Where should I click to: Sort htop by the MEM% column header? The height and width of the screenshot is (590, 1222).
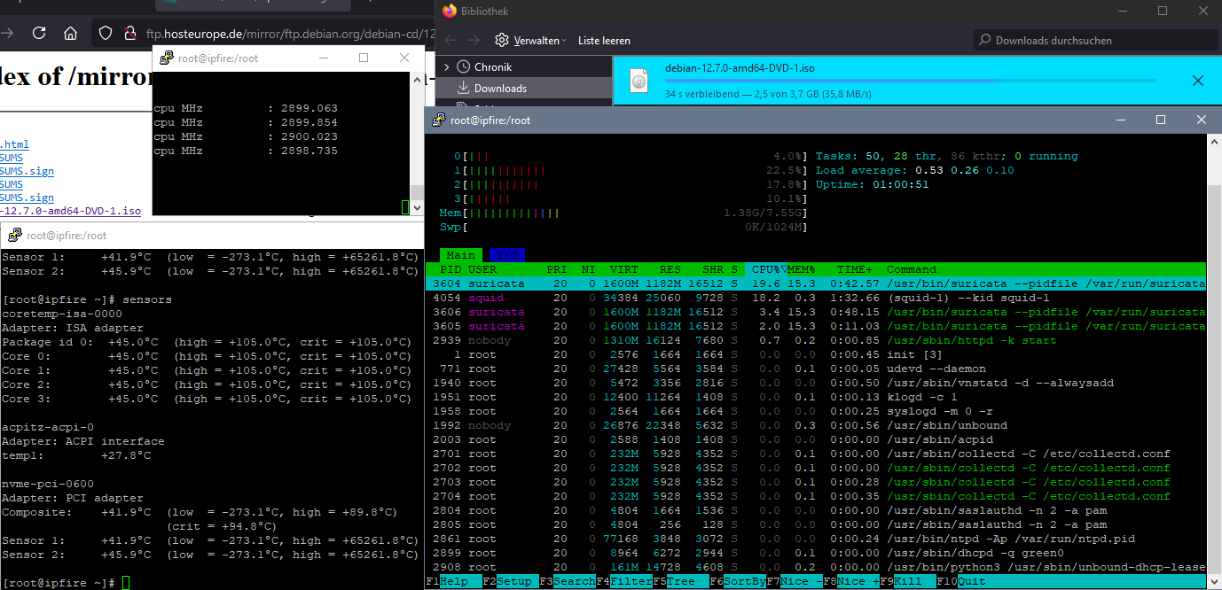pos(802,269)
